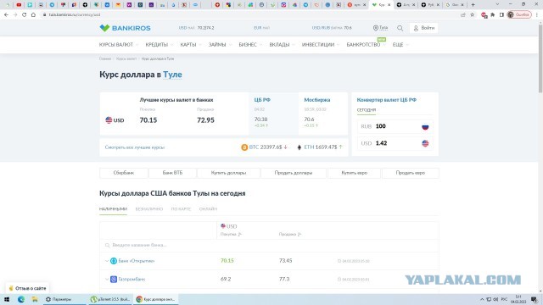The image size is (543, 305).
Task: Click the Продать доллары button
Action: click(294, 173)
